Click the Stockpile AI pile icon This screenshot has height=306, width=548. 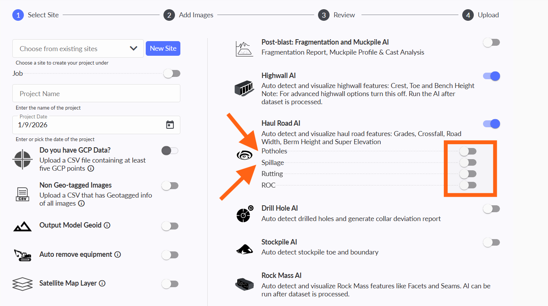tap(245, 249)
